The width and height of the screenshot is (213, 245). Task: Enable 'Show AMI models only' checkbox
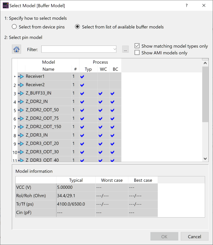click(137, 53)
